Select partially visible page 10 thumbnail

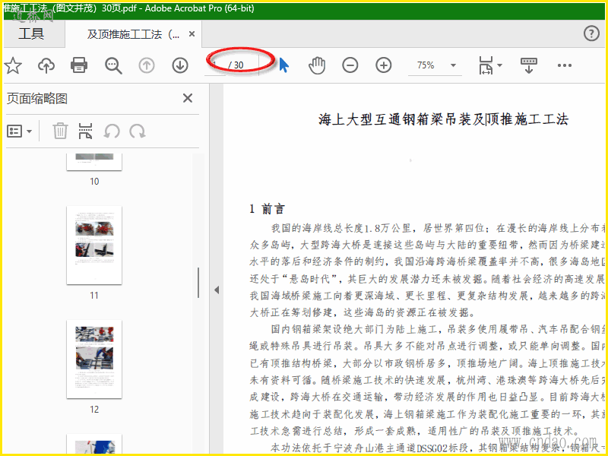coord(94,162)
